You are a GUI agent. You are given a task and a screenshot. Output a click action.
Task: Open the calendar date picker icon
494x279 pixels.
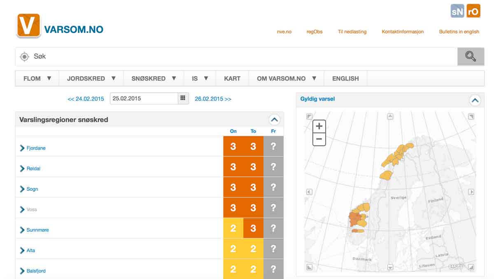coord(183,98)
